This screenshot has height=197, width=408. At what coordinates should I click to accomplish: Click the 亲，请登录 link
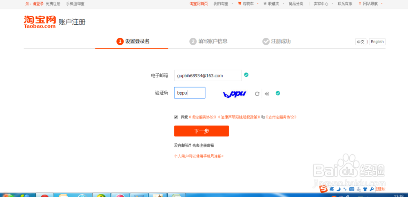point(35,4)
